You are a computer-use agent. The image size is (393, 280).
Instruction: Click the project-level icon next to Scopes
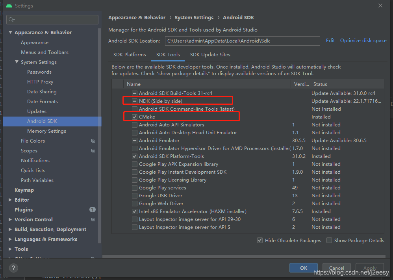coord(93,151)
